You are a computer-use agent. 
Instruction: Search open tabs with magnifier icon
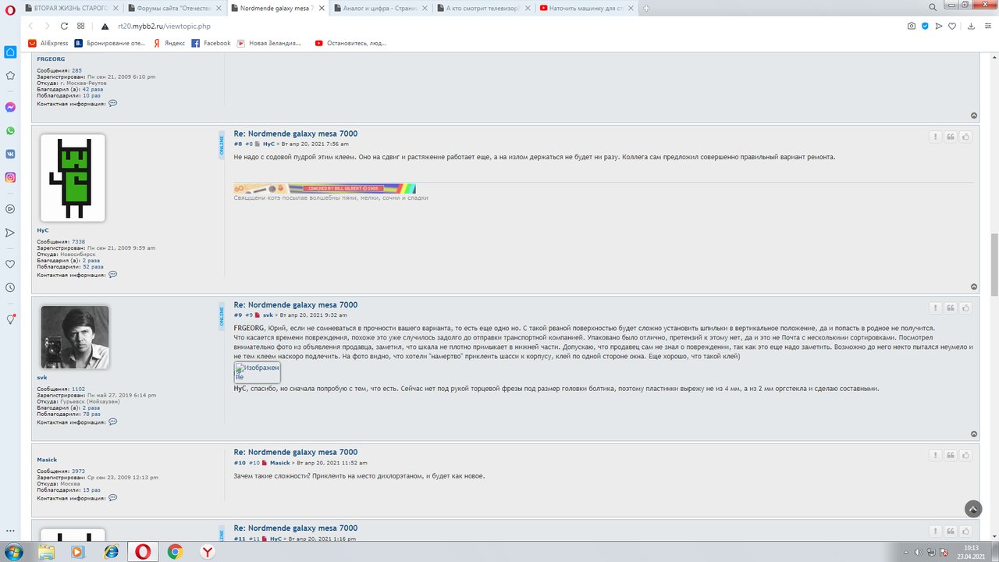point(933,8)
